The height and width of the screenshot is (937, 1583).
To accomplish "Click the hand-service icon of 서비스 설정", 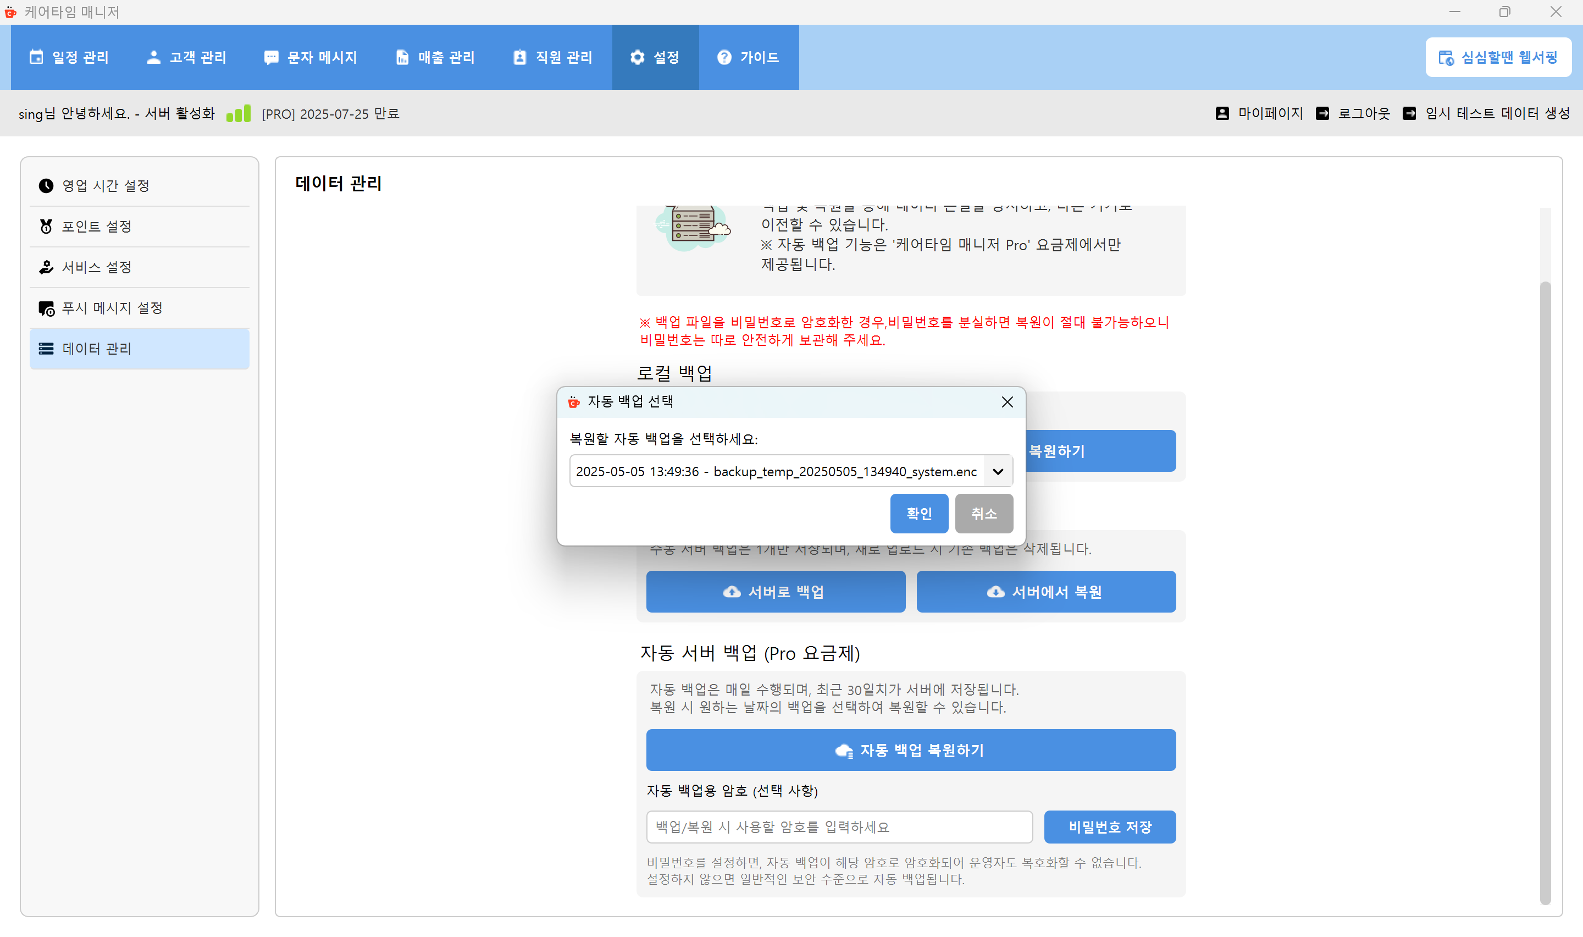I will [46, 267].
